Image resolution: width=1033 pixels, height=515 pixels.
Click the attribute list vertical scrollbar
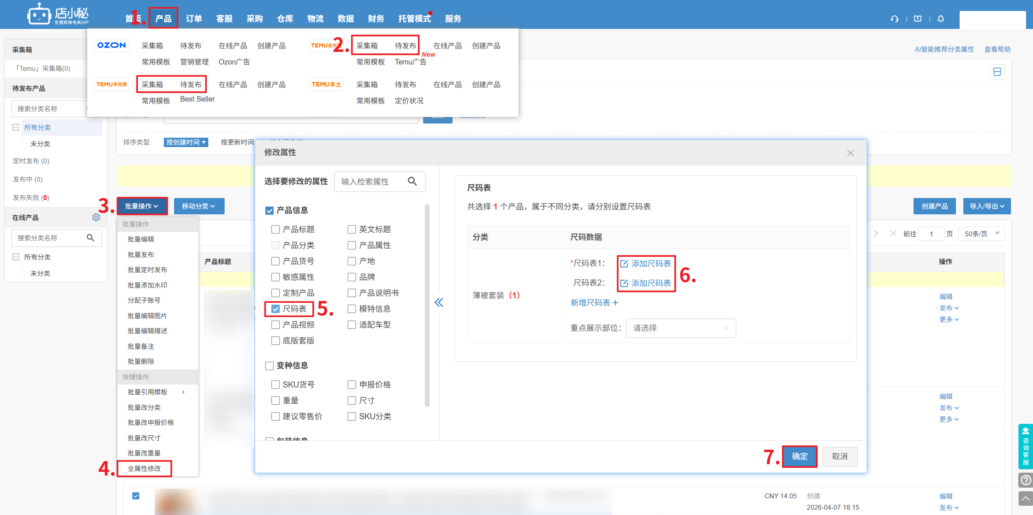(427, 306)
